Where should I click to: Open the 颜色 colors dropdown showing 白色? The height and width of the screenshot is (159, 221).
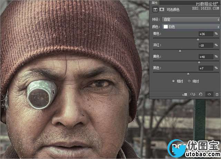point(191,27)
